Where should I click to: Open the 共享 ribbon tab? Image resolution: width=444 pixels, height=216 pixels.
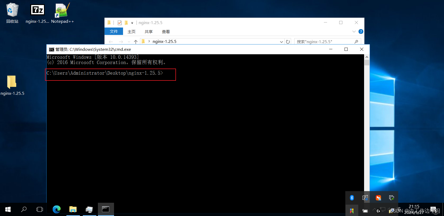149,31
